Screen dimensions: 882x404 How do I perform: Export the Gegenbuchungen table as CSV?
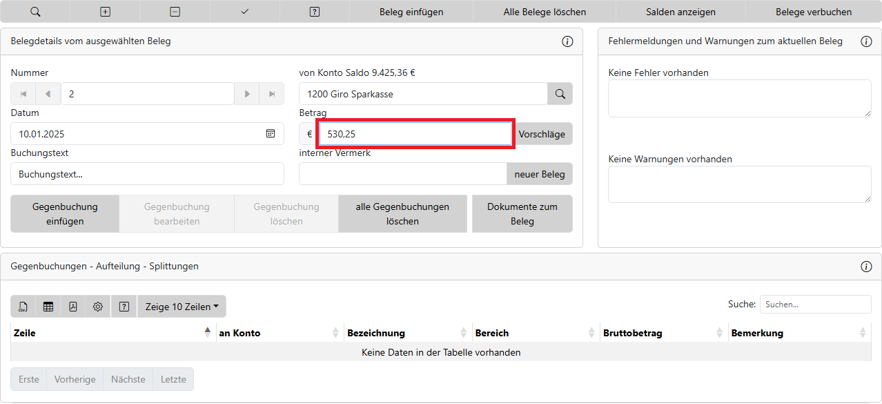pos(23,307)
